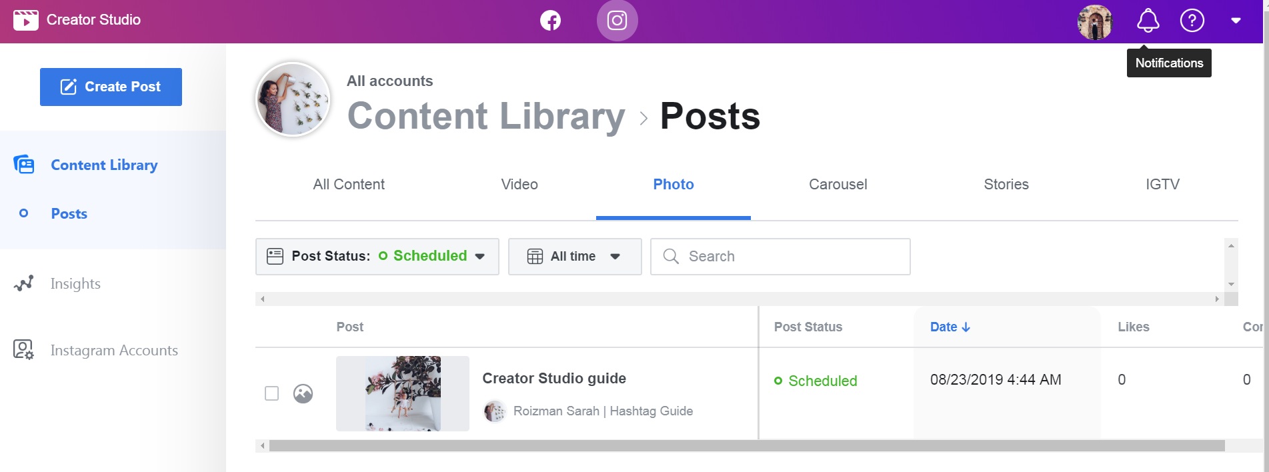The width and height of the screenshot is (1269, 472).
Task: Click the filter area scroll-down arrow
Action: click(1232, 285)
